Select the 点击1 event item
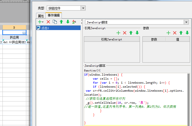 coord(45,28)
